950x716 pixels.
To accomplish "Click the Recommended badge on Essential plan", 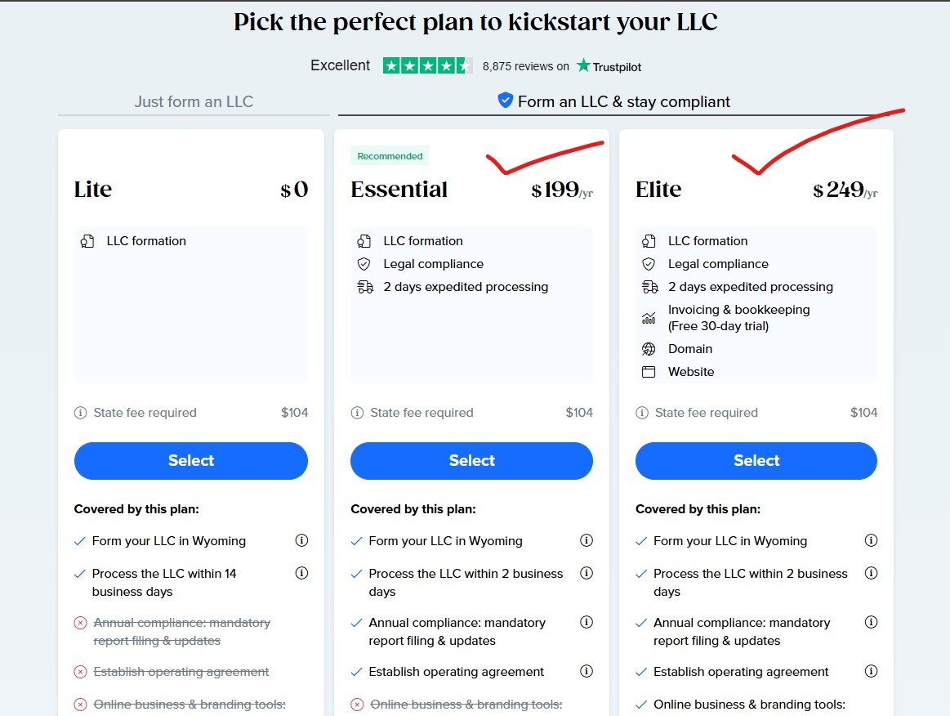I will [390, 156].
